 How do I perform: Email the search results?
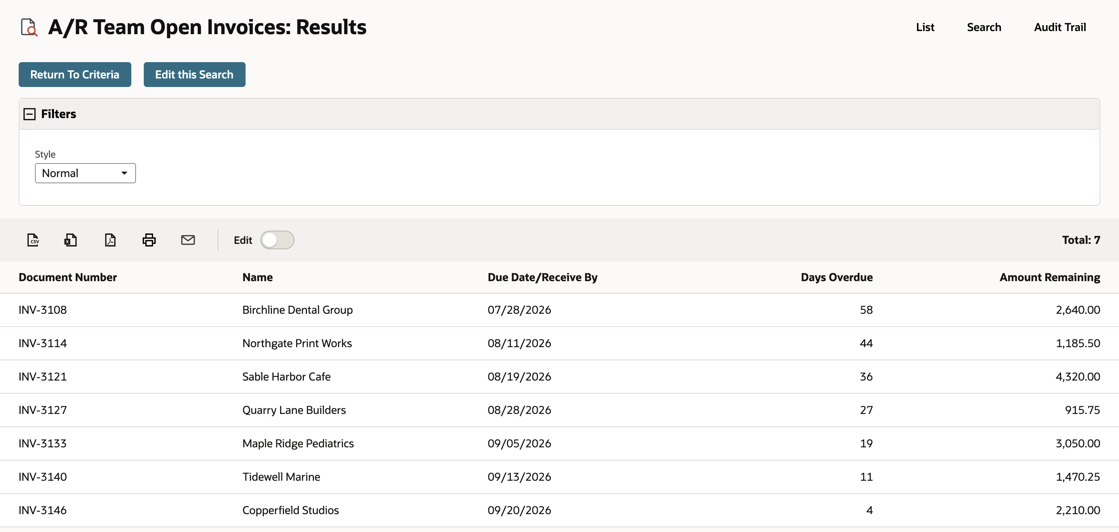pyautogui.click(x=188, y=240)
